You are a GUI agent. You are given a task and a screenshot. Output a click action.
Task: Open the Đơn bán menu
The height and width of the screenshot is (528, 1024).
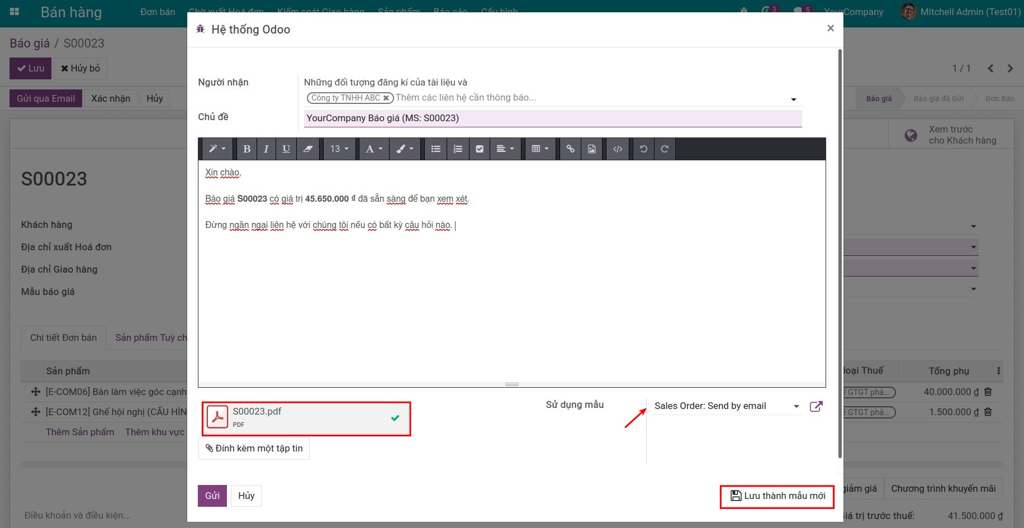pyautogui.click(x=158, y=12)
